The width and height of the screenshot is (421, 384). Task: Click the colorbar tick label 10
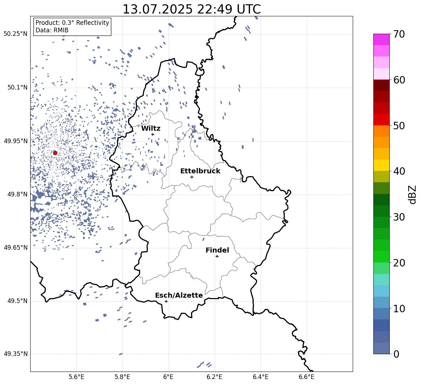pyautogui.click(x=399, y=309)
